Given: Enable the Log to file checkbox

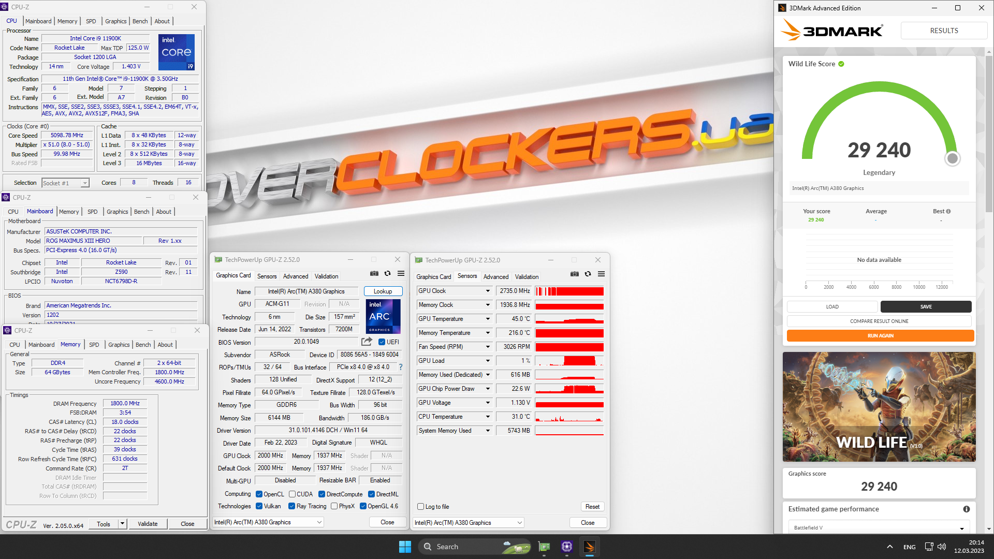Looking at the screenshot, I should coord(421,507).
